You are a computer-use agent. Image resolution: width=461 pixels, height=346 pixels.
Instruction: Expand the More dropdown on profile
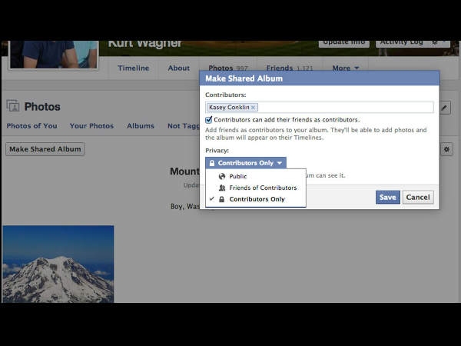[x=346, y=68]
